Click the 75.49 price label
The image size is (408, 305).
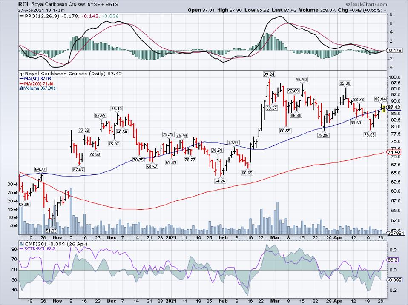(x=182, y=135)
